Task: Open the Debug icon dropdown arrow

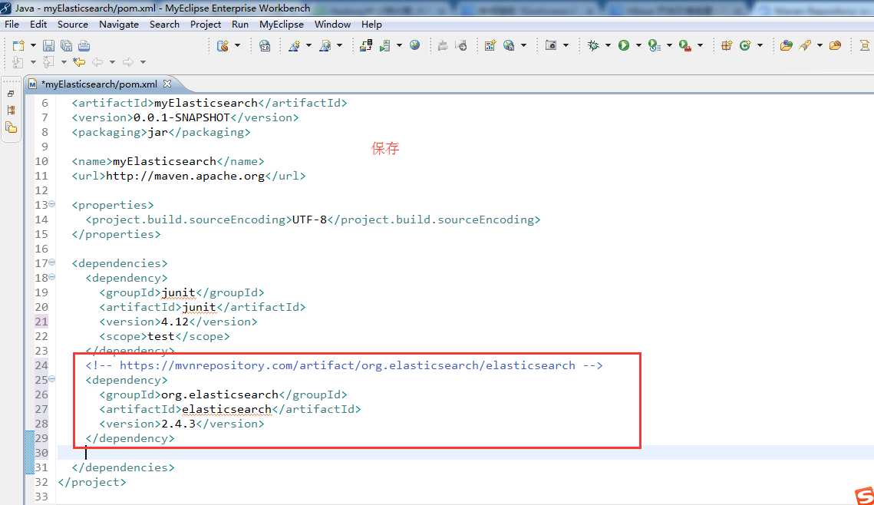Action: (x=609, y=46)
